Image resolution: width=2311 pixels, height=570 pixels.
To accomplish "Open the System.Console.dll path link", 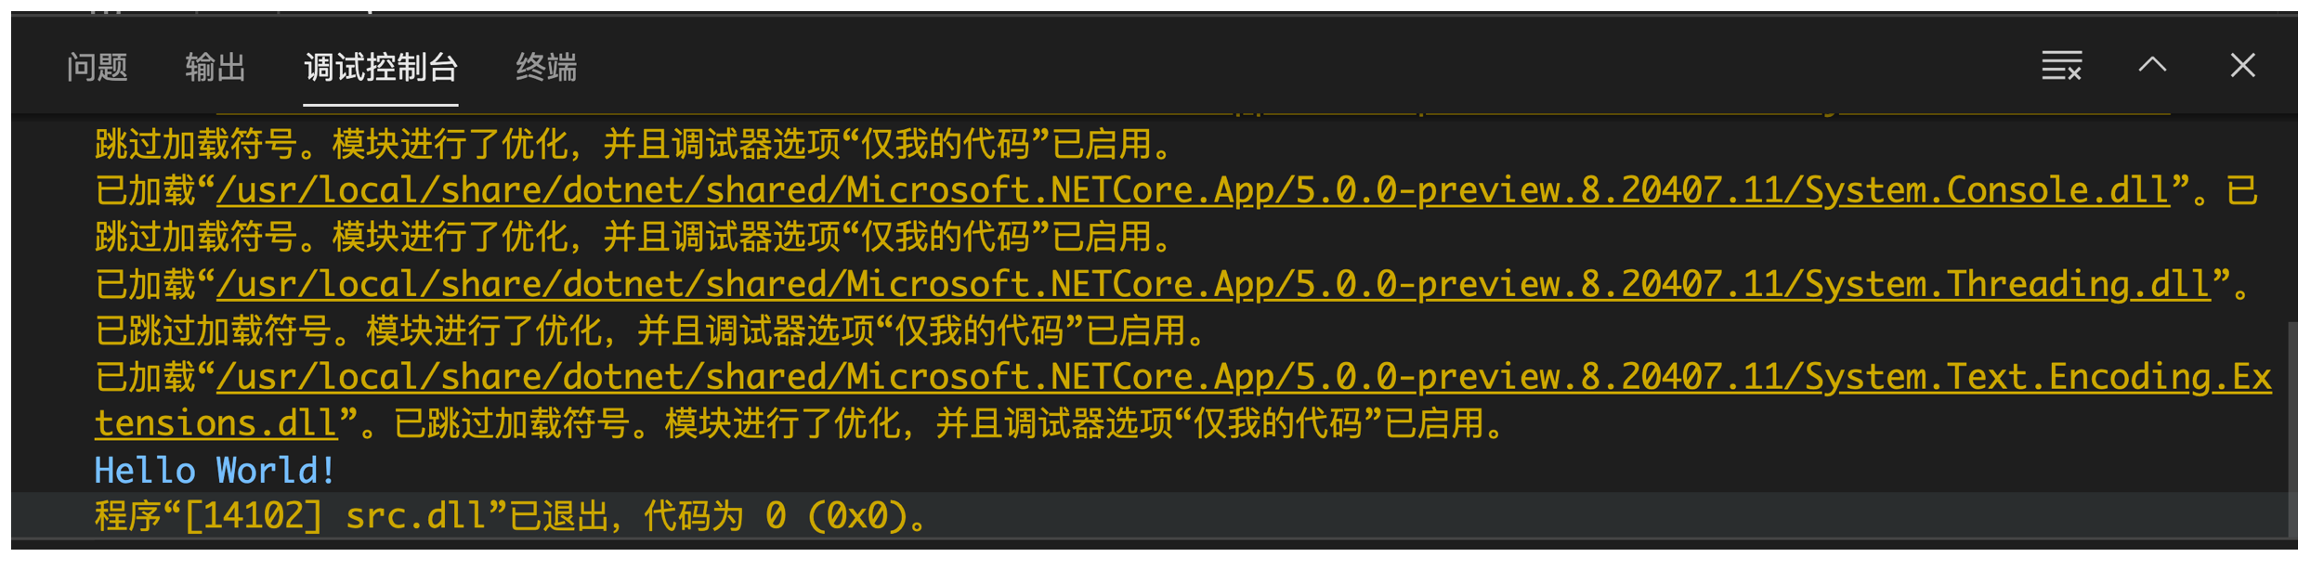I will [x=1193, y=190].
